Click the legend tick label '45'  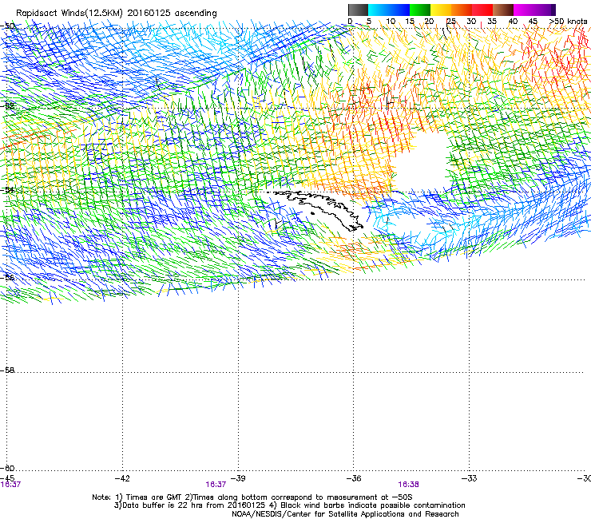click(533, 21)
